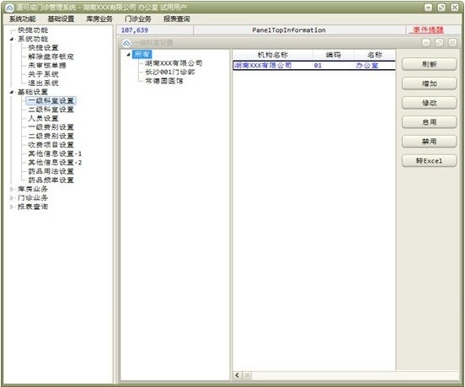
Task: Select 人员设置 in the sidebar tree
Action: click(43, 118)
